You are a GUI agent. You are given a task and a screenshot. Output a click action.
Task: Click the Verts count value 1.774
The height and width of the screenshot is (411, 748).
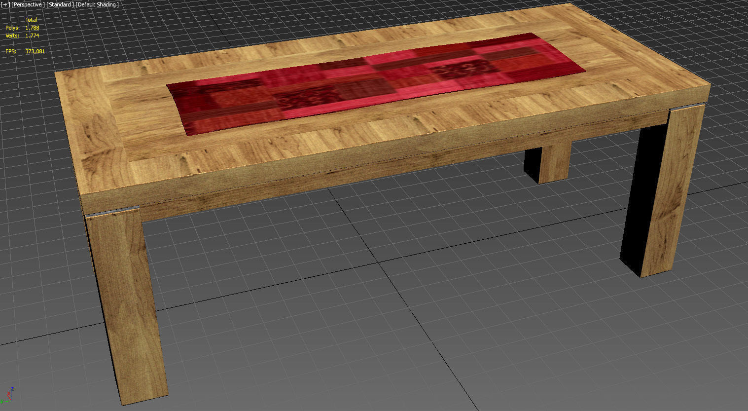point(32,36)
